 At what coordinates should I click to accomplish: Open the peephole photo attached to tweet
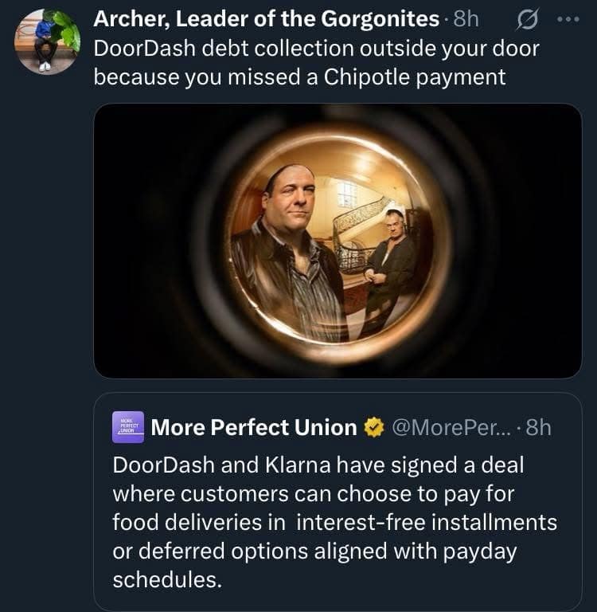[x=338, y=240]
